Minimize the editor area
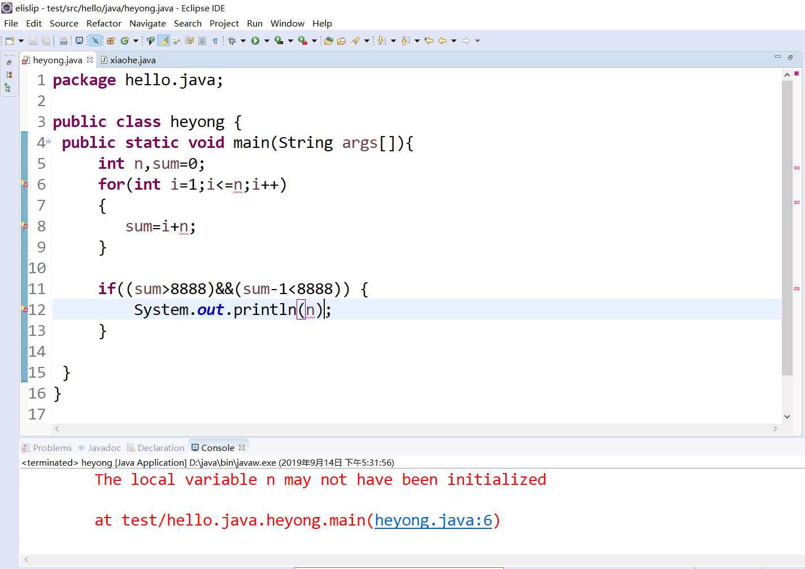This screenshot has width=805, height=569. 777,57
